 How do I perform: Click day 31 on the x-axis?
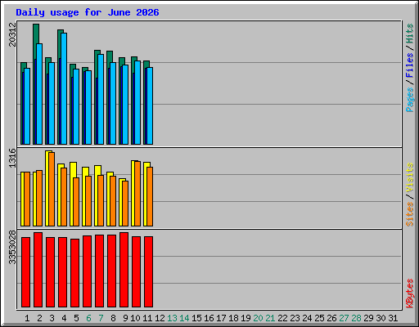393,318
